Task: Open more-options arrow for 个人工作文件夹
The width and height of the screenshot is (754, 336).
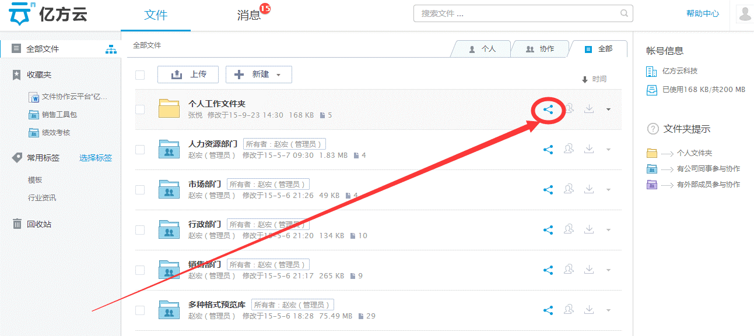Action: click(x=609, y=109)
